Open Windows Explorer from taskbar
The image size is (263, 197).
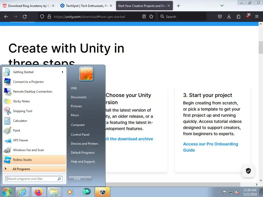point(54,192)
